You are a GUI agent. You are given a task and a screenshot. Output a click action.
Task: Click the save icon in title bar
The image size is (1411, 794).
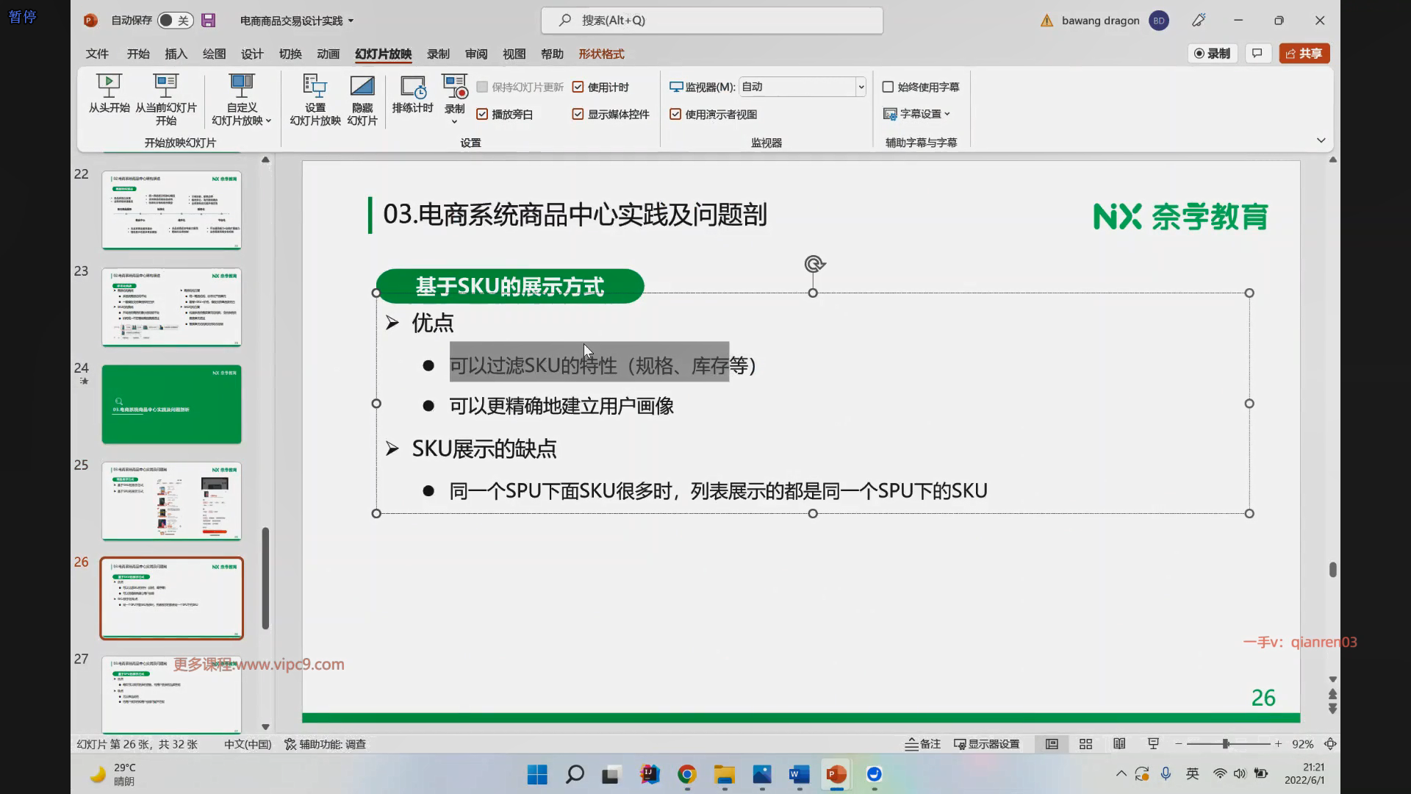pyautogui.click(x=209, y=21)
